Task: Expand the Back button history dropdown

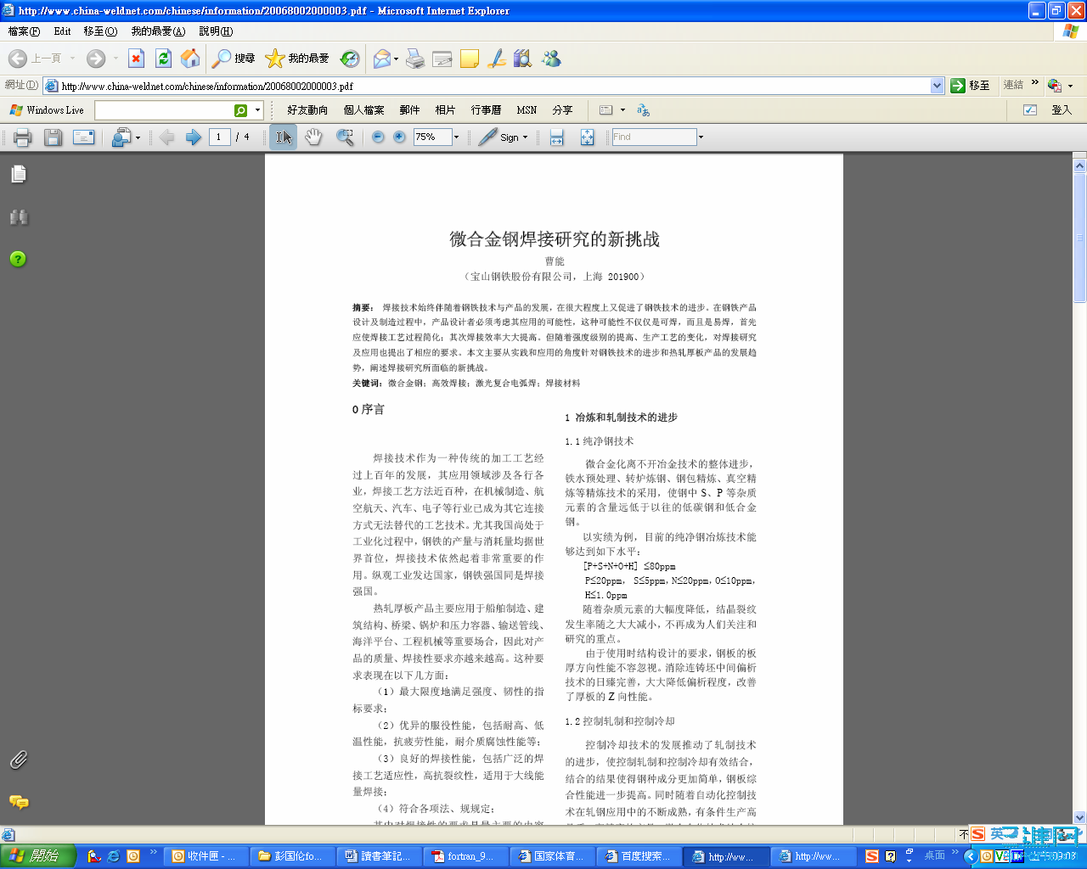Action: [x=72, y=59]
